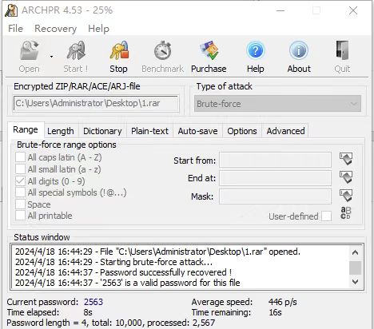Open the File menu

point(15,29)
